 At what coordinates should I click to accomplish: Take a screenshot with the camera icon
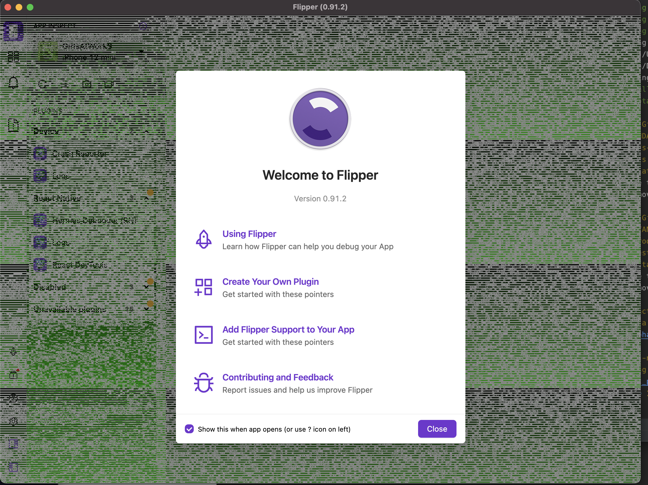[x=87, y=84]
